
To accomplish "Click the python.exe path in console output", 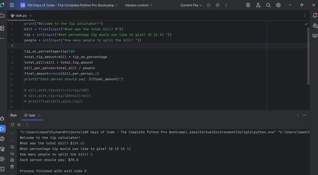I will [148, 132].
